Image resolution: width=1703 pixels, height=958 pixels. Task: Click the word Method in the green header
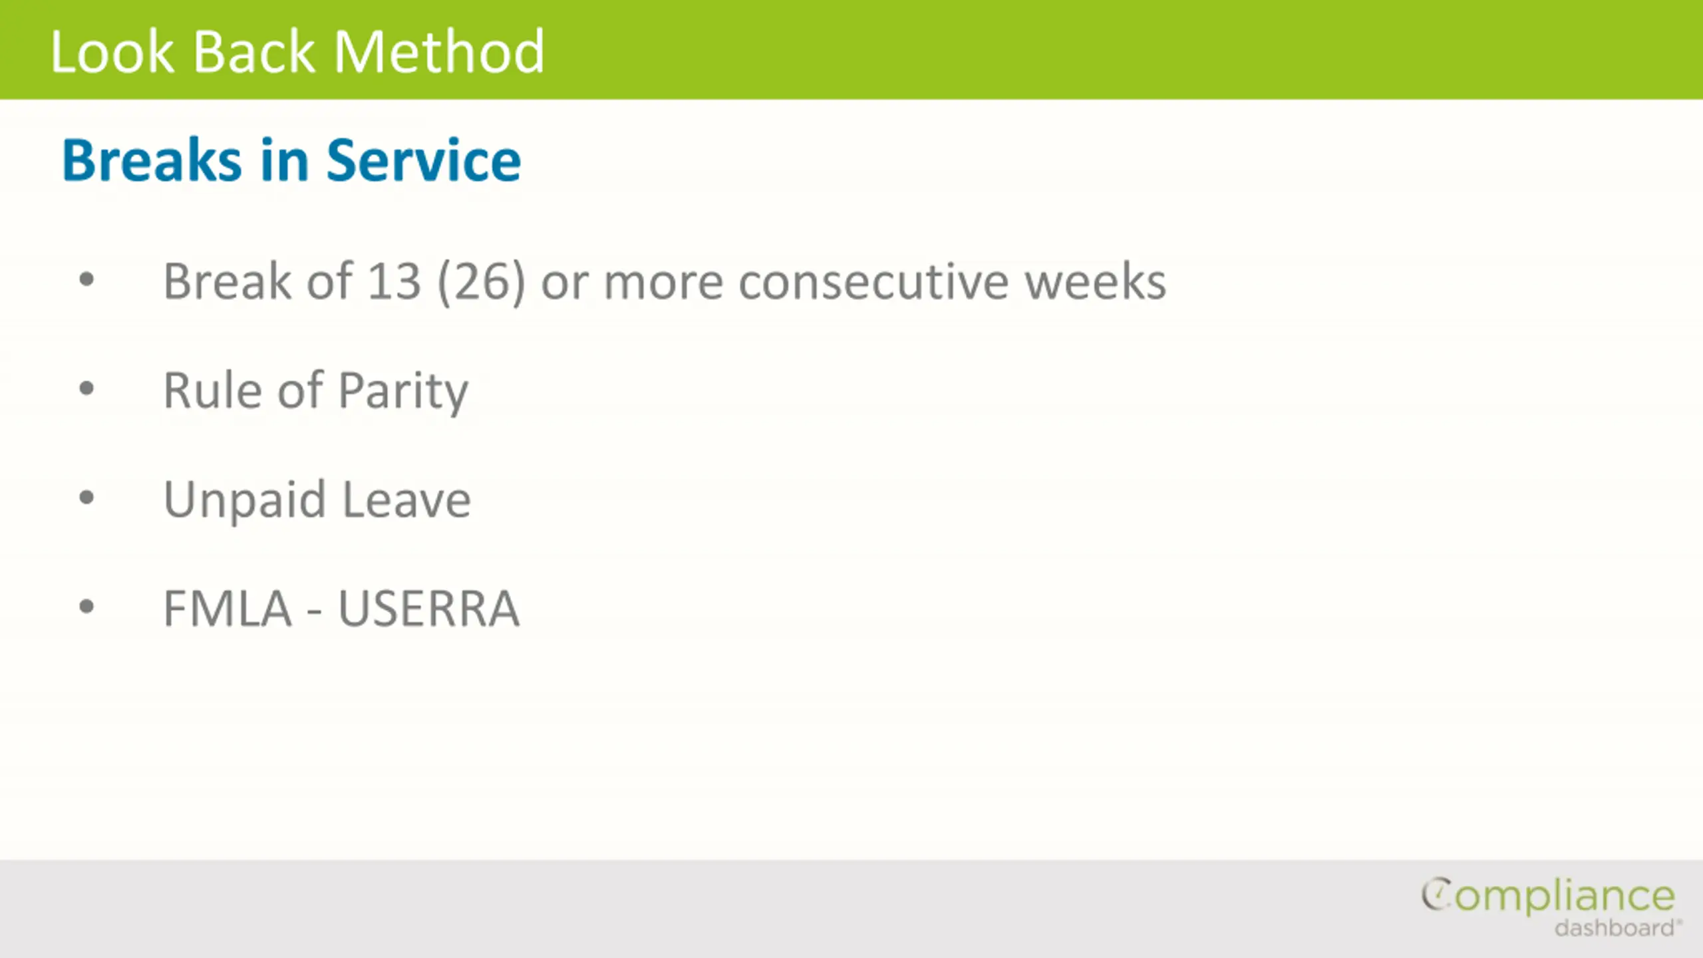click(439, 51)
